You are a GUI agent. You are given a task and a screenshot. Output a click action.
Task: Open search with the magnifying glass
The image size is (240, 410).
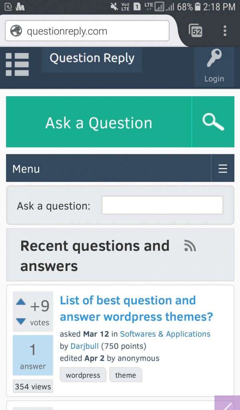point(213,122)
